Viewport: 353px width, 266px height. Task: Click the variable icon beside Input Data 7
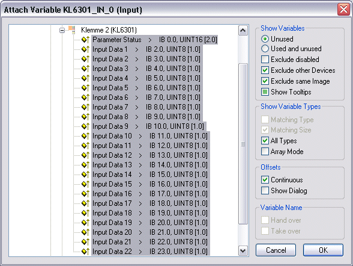[85, 107]
